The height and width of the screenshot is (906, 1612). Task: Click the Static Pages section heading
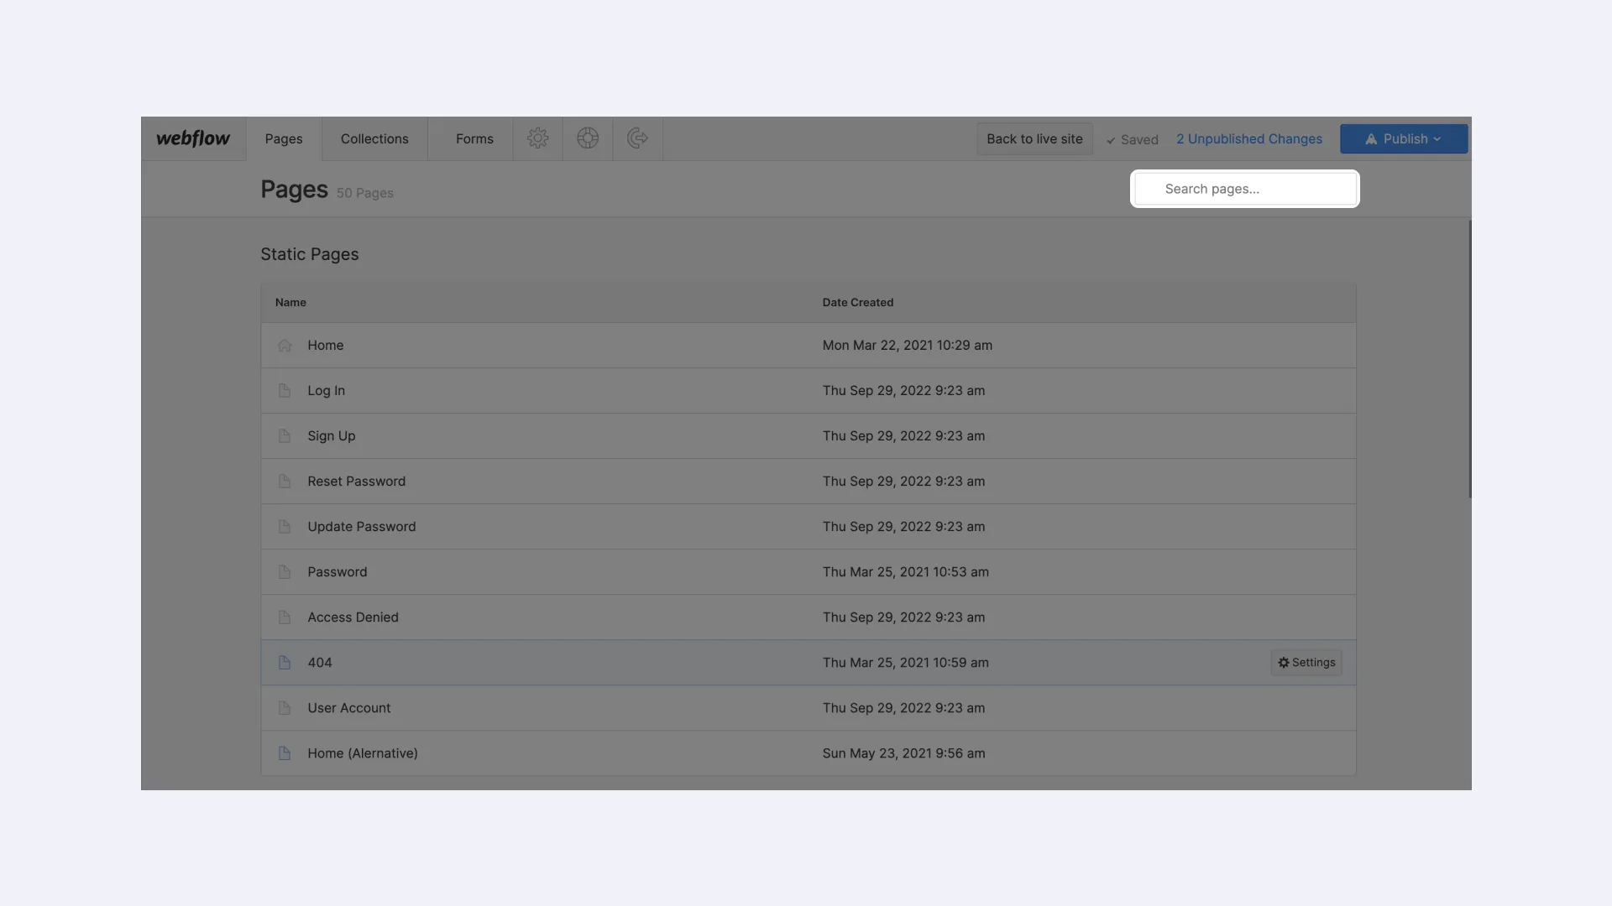click(310, 254)
